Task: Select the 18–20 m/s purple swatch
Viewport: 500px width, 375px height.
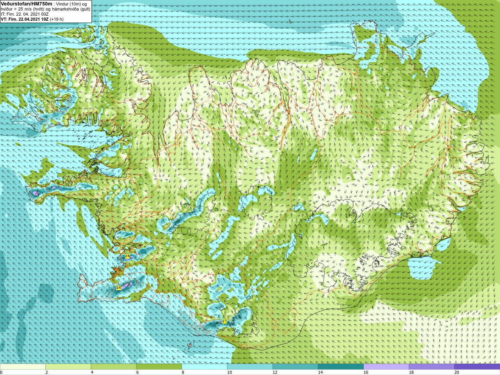Action: tap(432, 367)
